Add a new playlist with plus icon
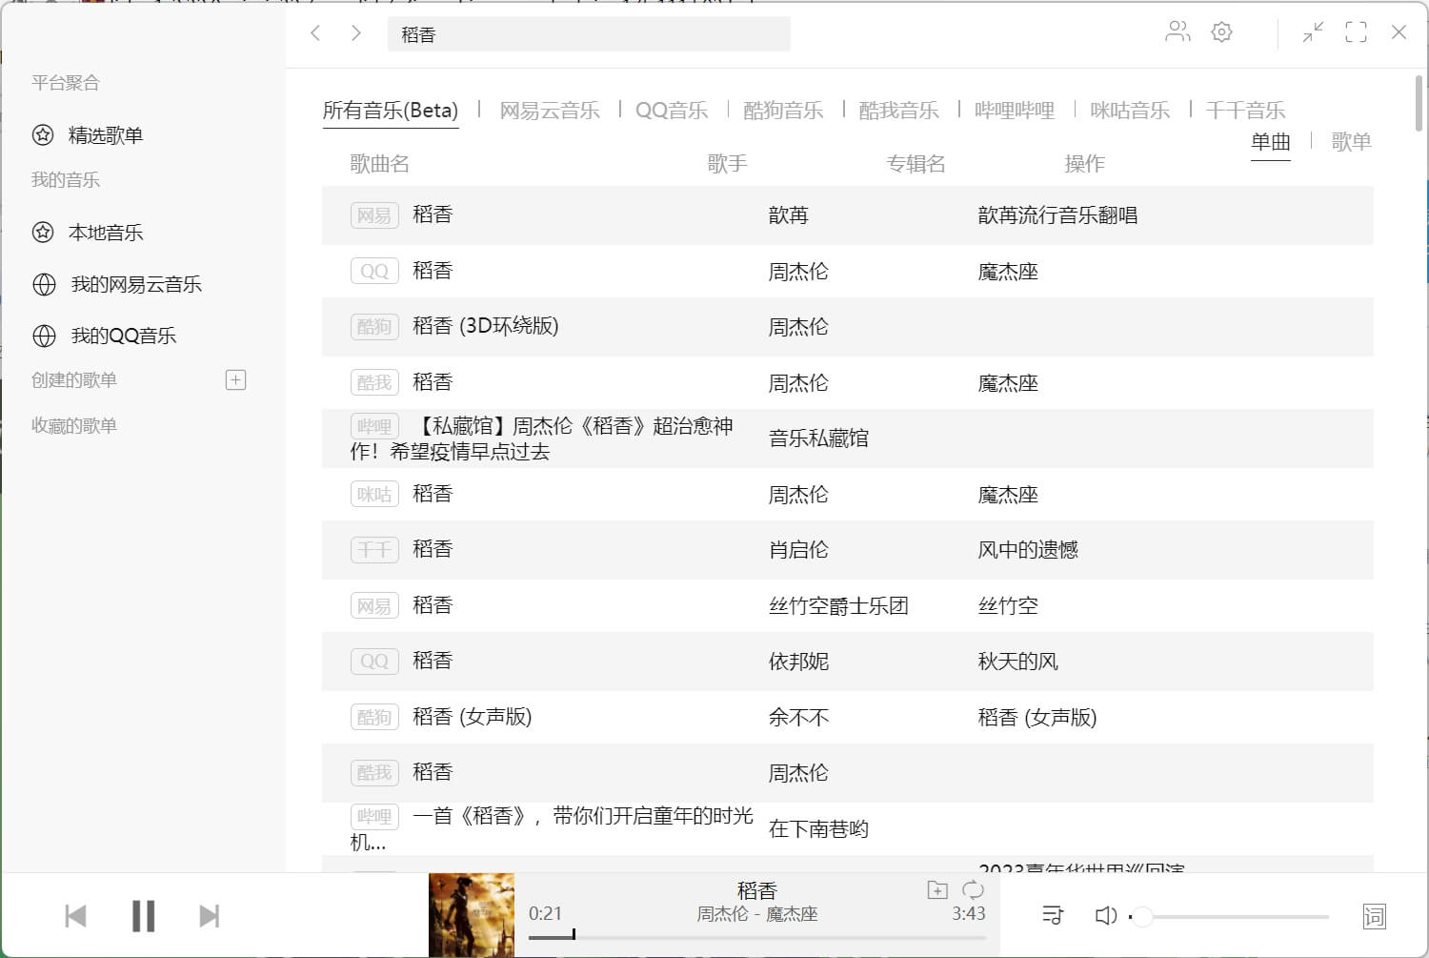This screenshot has width=1429, height=958. point(235,380)
